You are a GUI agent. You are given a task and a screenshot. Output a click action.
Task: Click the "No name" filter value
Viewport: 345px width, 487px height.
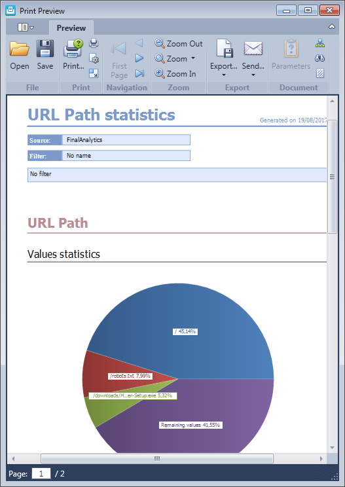point(126,156)
